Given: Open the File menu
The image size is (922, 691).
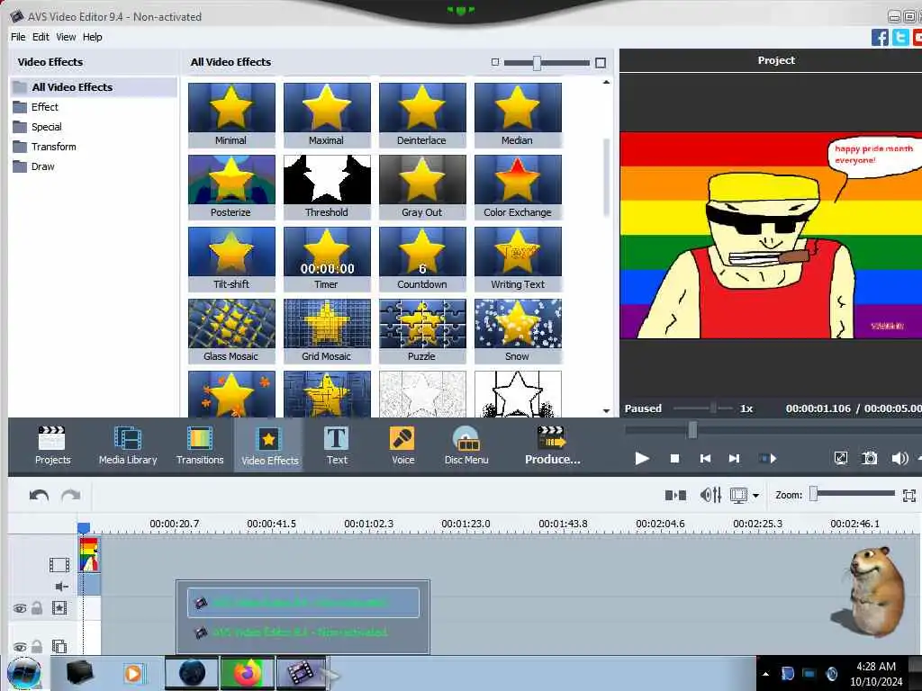Looking at the screenshot, I should [18, 37].
